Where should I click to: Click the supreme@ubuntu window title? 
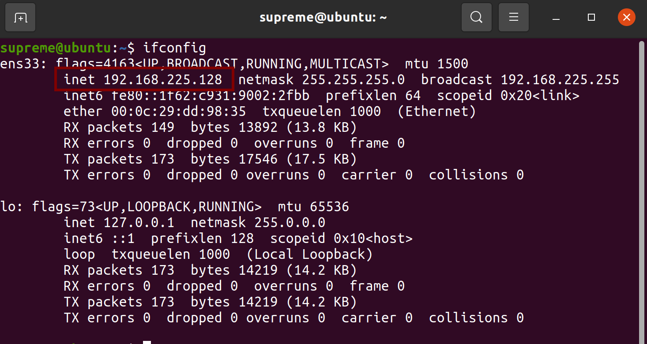point(323,18)
